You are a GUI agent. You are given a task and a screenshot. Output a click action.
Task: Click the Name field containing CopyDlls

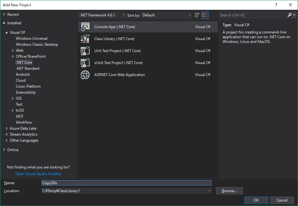pos(126,183)
